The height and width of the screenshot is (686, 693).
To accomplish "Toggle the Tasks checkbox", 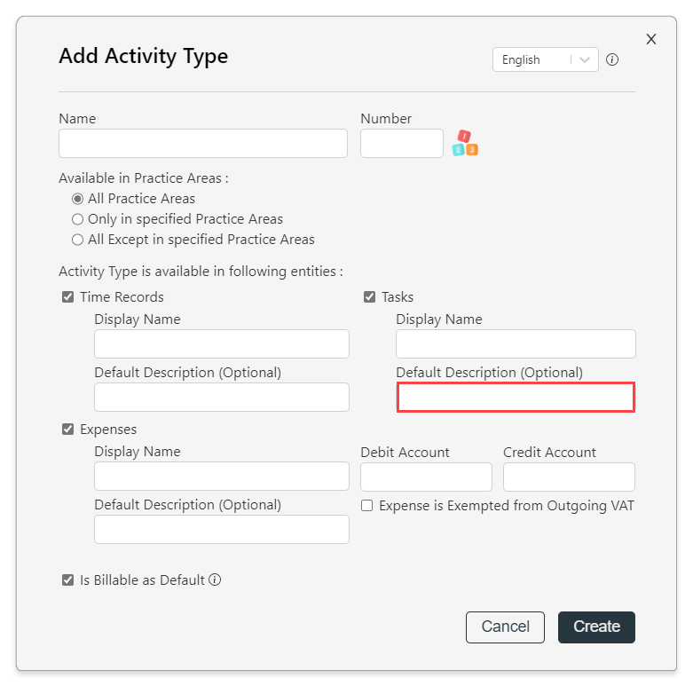I will click(x=369, y=297).
